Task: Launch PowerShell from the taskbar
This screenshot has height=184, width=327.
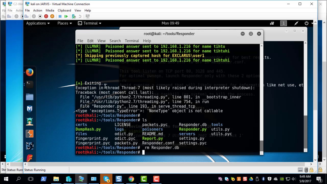Action: click(x=43, y=179)
